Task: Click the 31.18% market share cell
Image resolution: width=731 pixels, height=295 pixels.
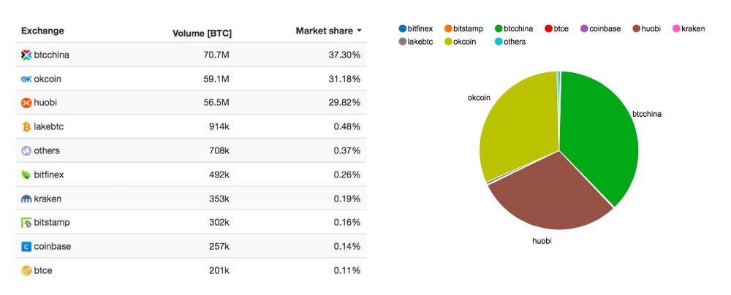Action: coord(344,79)
